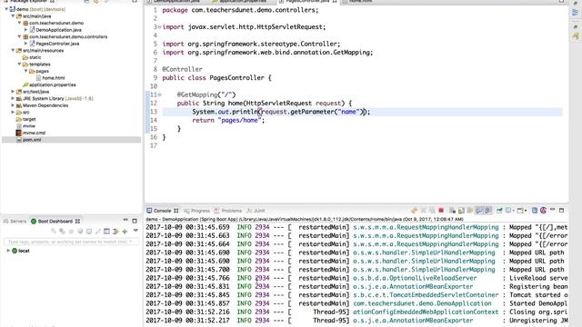Click the @Controller annotation in editor
Viewport: 582px width, 327px height.
182,69
